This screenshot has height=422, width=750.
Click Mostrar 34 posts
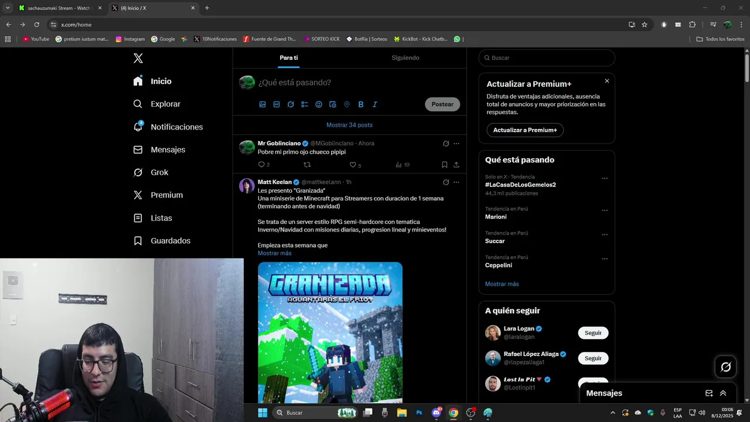coord(349,125)
